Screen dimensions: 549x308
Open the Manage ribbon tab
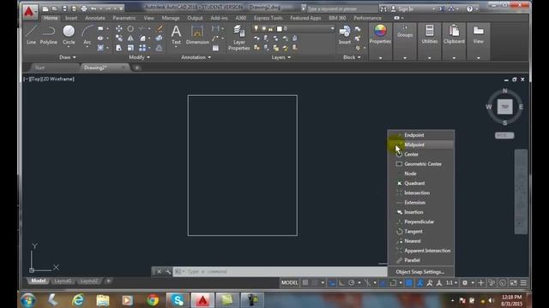[171, 18]
